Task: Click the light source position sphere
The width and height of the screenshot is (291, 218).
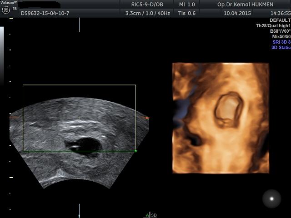Action: (271, 199)
